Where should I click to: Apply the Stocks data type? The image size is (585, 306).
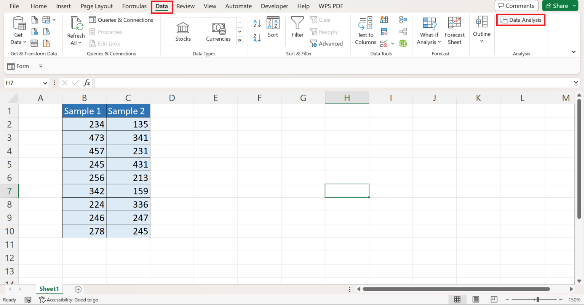pyautogui.click(x=182, y=30)
